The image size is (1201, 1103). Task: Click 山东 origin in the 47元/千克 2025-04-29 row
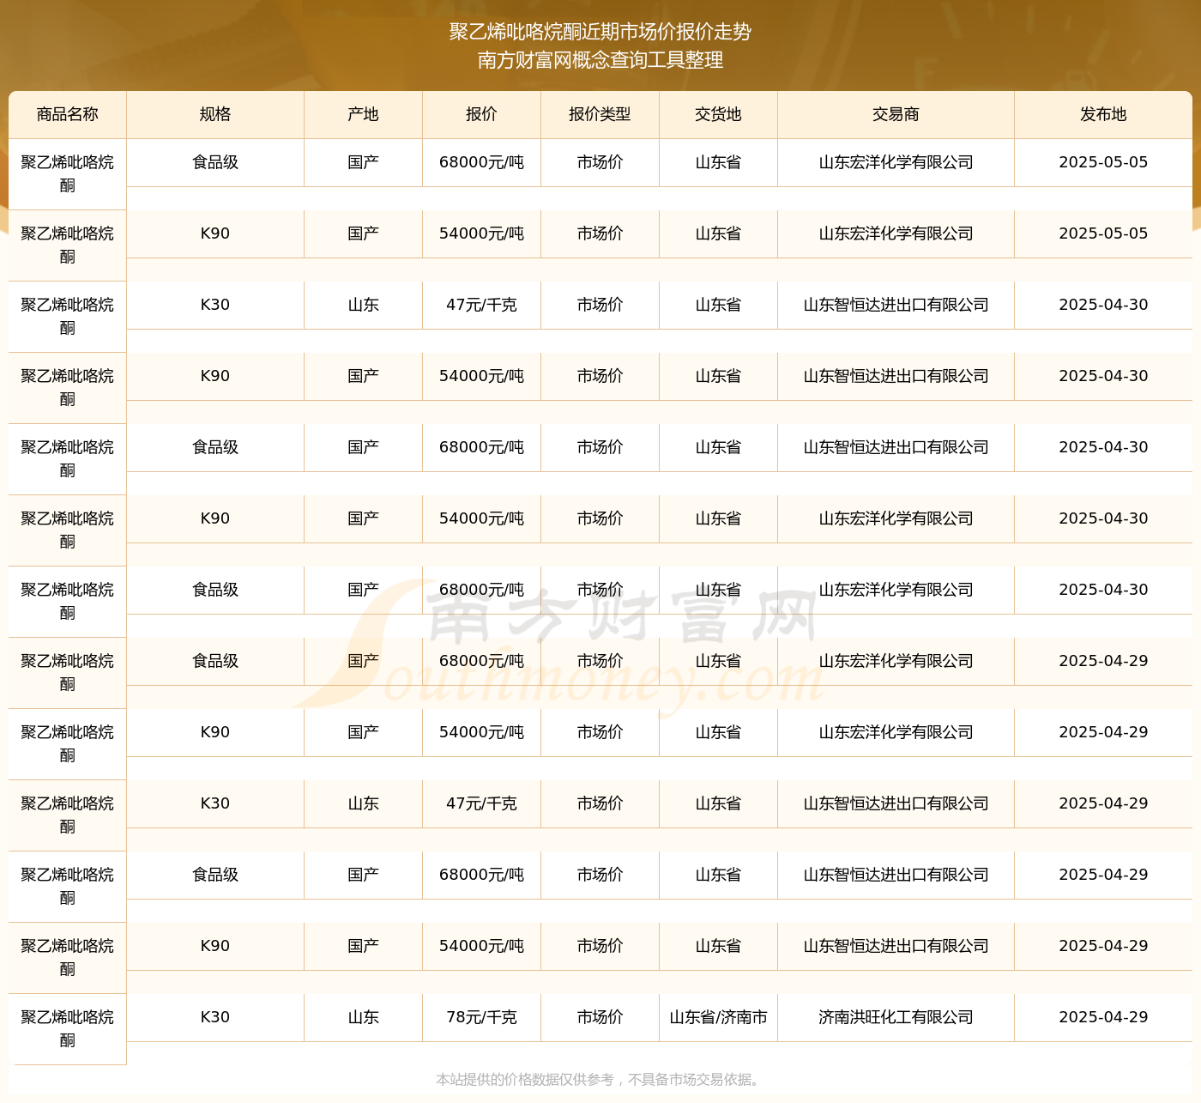tap(363, 803)
